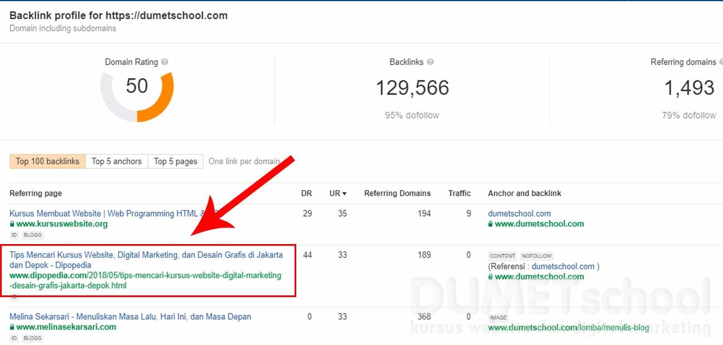Open the Melina Sekarsari referring page link
The height and width of the screenshot is (345, 723).
(x=130, y=316)
